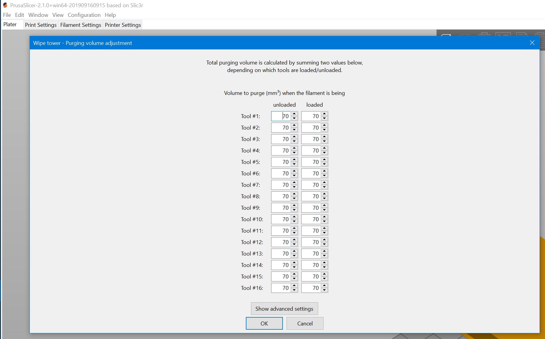Cancel the purging volume adjustment
545x339 pixels.
pyautogui.click(x=305, y=323)
